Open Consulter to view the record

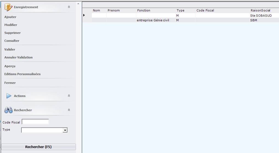(x=12, y=41)
